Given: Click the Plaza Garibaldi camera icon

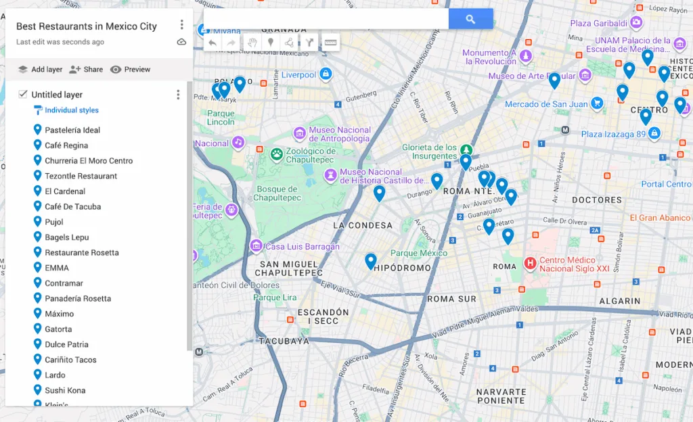Looking at the screenshot, I should click(x=636, y=22).
